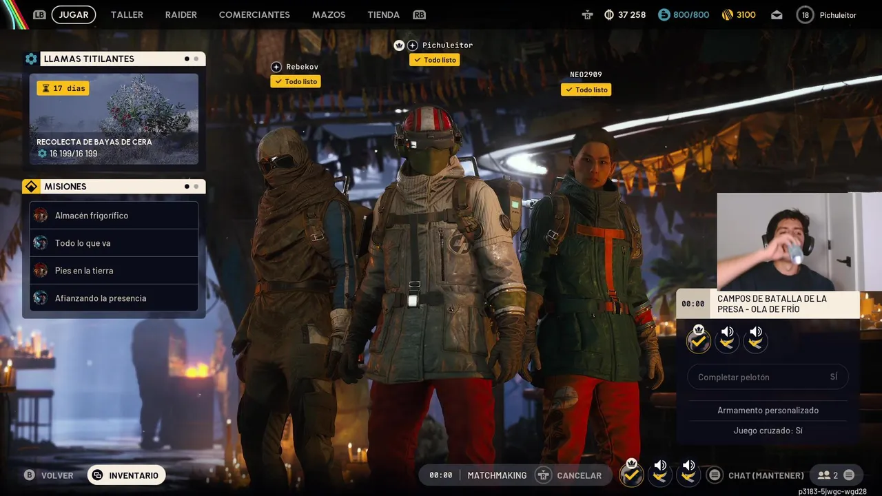Click the gear icon beside Llamas Titilantes

[x=31, y=59]
